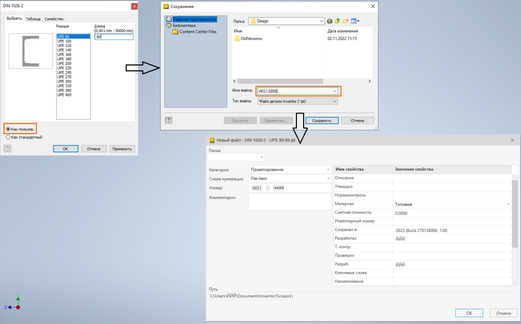Select UPE 80 in the size list
The width and height of the screenshot is (521, 324).
(x=73, y=37)
